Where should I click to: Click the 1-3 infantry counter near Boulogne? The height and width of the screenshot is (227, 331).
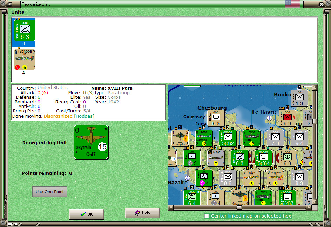[299, 98]
